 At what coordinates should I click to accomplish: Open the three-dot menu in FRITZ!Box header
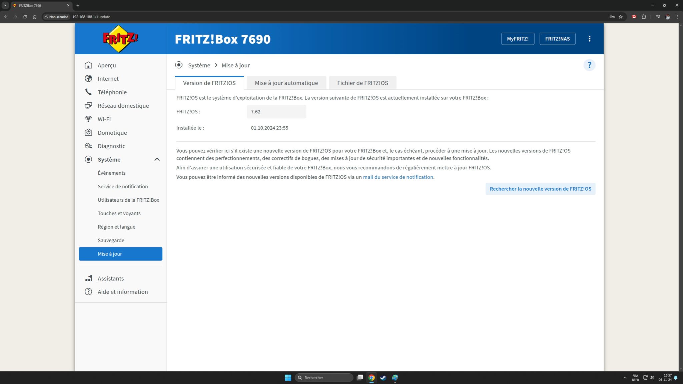pyautogui.click(x=590, y=39)
